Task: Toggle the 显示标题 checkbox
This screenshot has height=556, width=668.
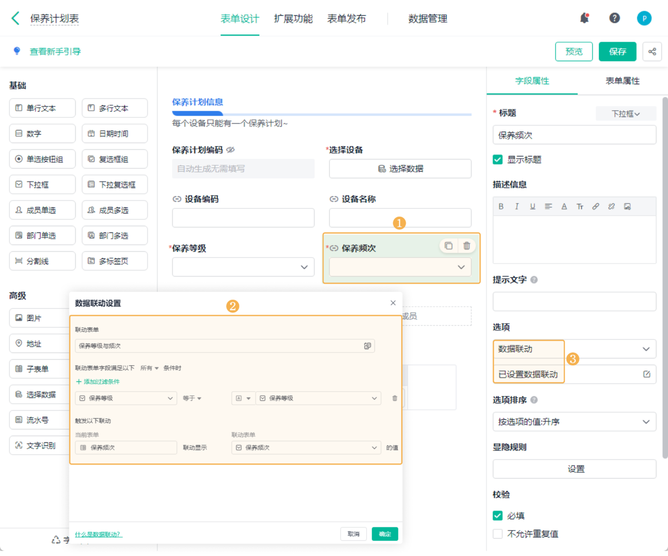Action: coord(498,159)
